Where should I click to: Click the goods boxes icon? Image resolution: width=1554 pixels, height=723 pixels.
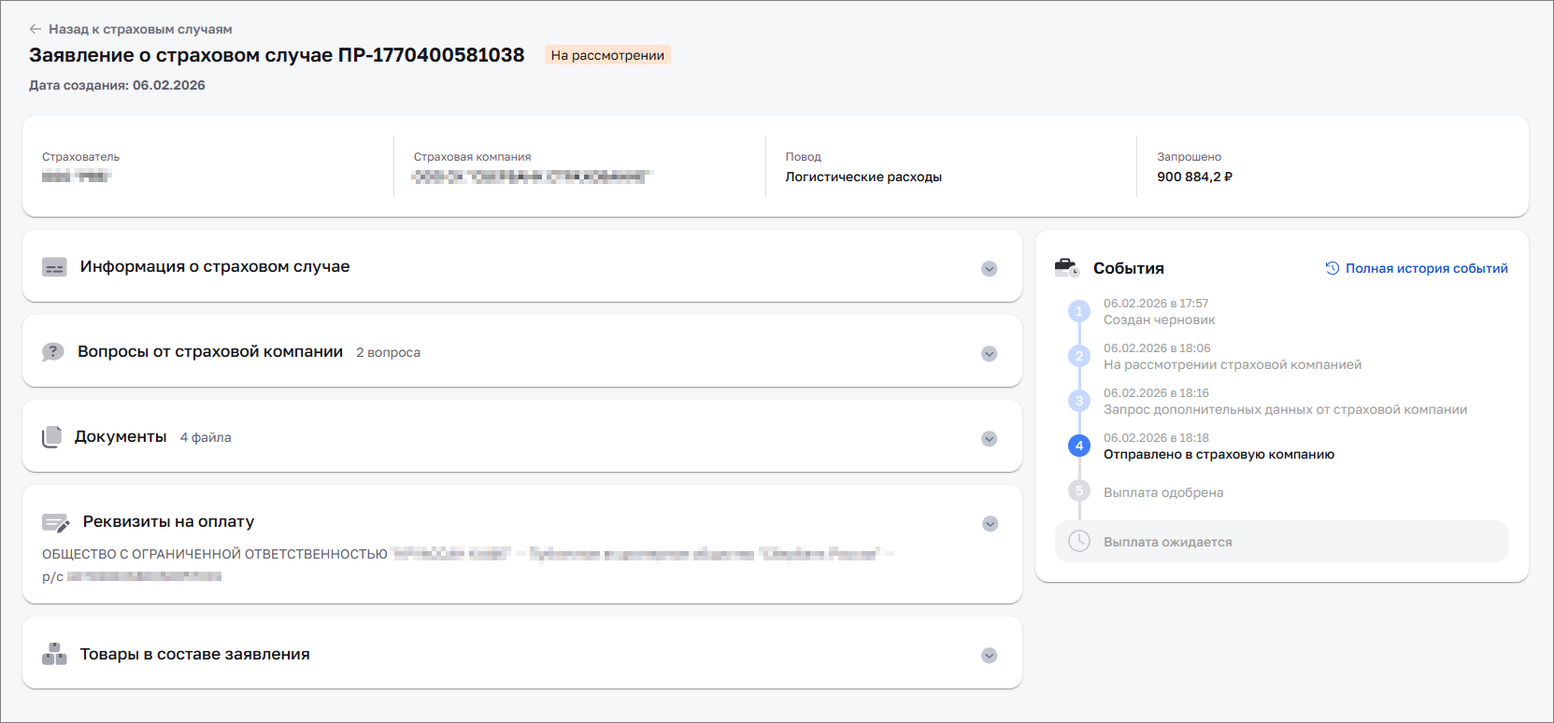pyautogui.click(x=54, y=655)
